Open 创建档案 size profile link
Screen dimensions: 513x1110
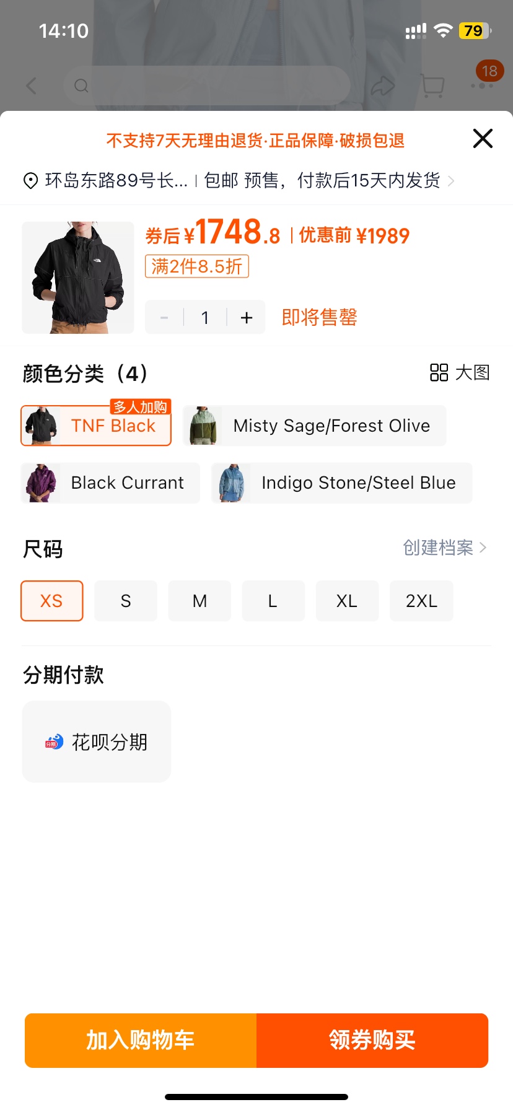[444, 548]
